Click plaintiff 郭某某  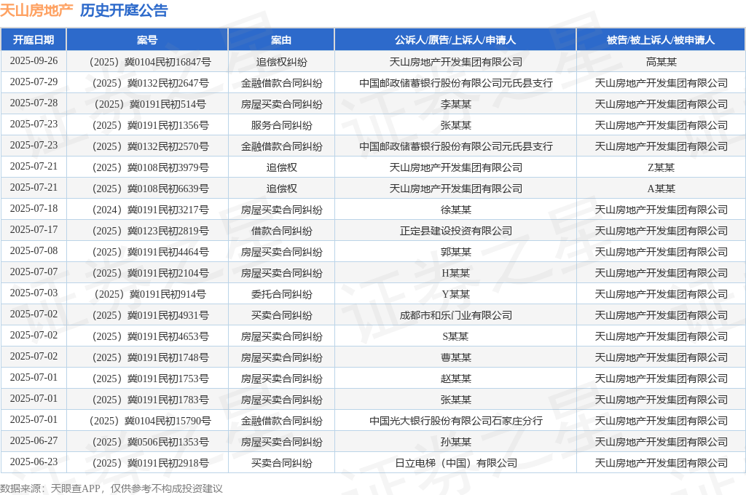(456, 252)
